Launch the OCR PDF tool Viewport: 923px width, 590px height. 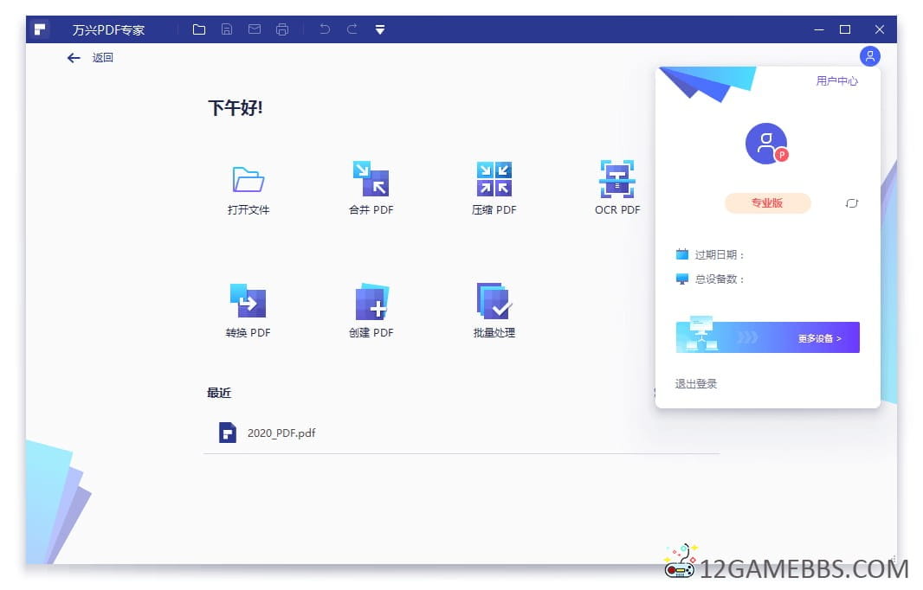point(617,179)
